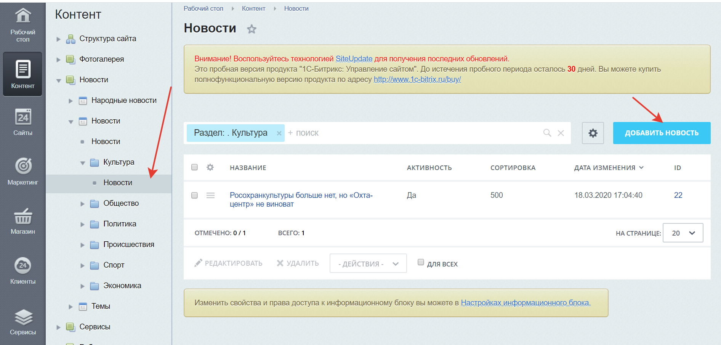721x345 pixels.
Task: Collapse the top-level Новости tree node
Action: [x=58, y=80]
